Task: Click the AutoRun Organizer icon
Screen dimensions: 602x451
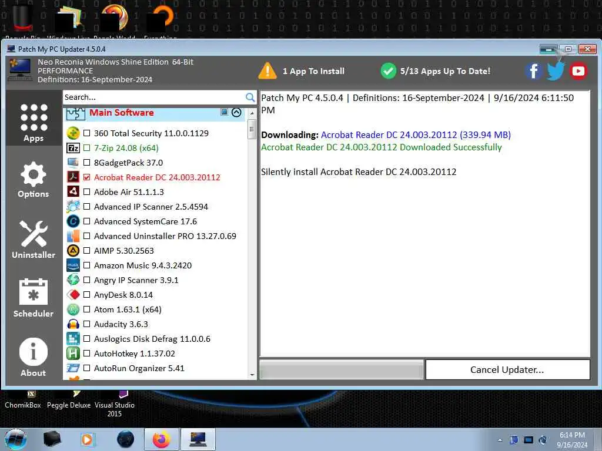Action: pos(73,368)
